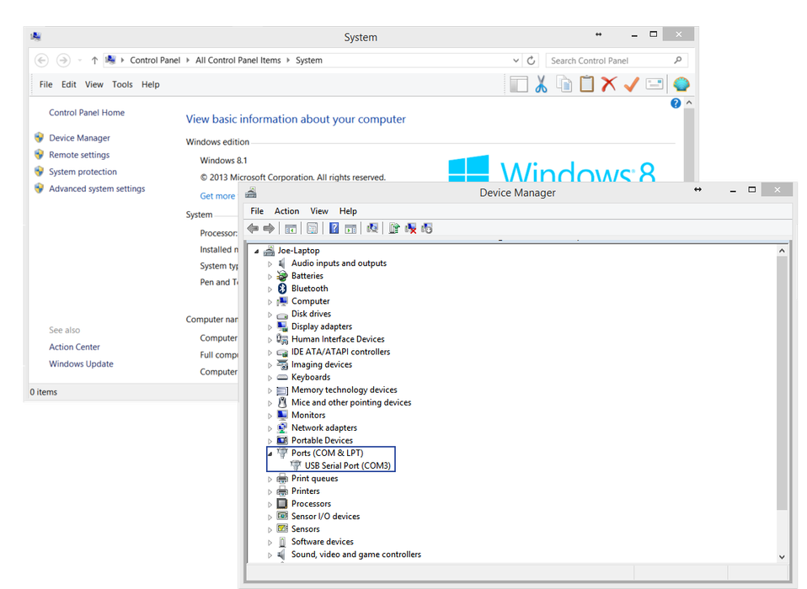807x589 pixels.
Task: Click the Refresh button beside the address bar
Action: click(532, 61)
